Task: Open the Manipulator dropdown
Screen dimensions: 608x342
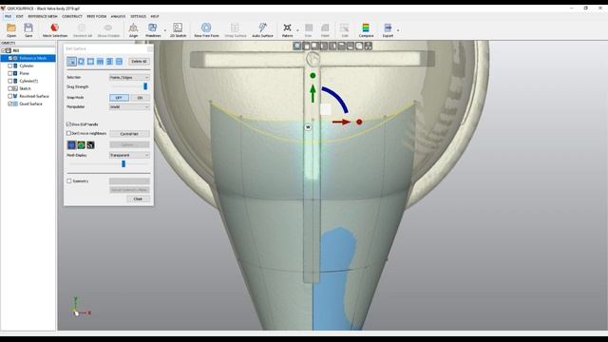Action: point(129,106)
